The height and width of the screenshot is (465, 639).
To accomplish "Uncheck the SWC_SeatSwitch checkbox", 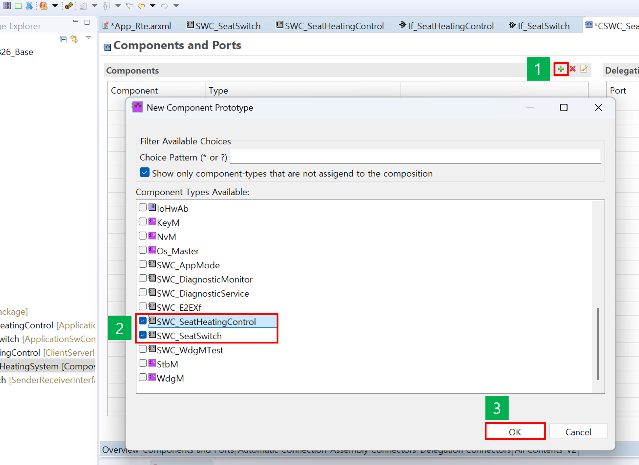I will pos(143,335).
